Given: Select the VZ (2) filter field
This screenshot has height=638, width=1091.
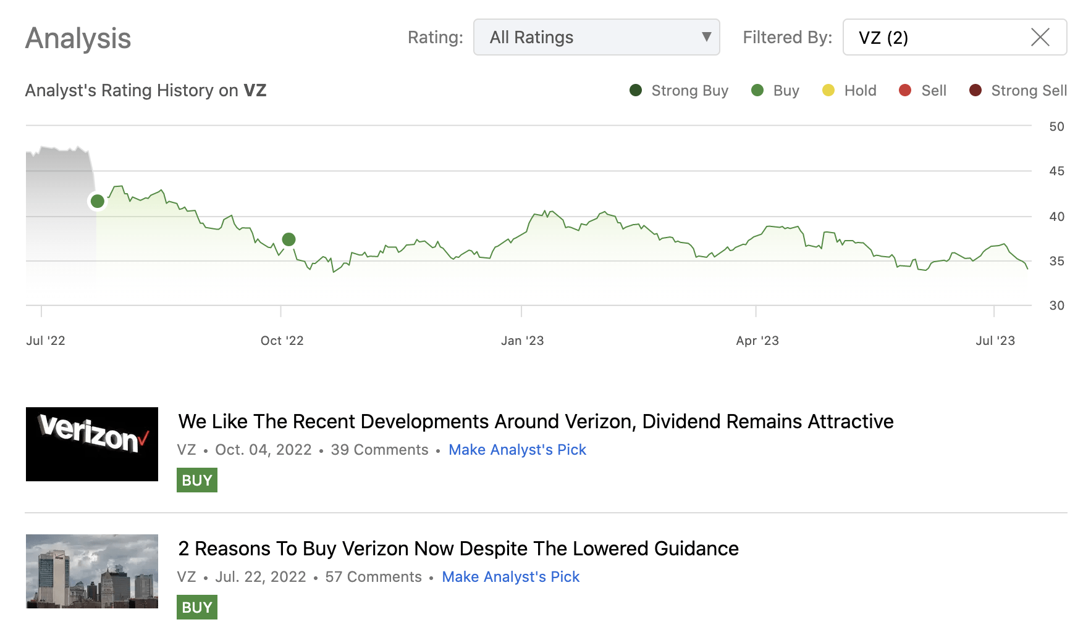Looking at the screenshot, I should pyautogui.click(x=954, y=37).
